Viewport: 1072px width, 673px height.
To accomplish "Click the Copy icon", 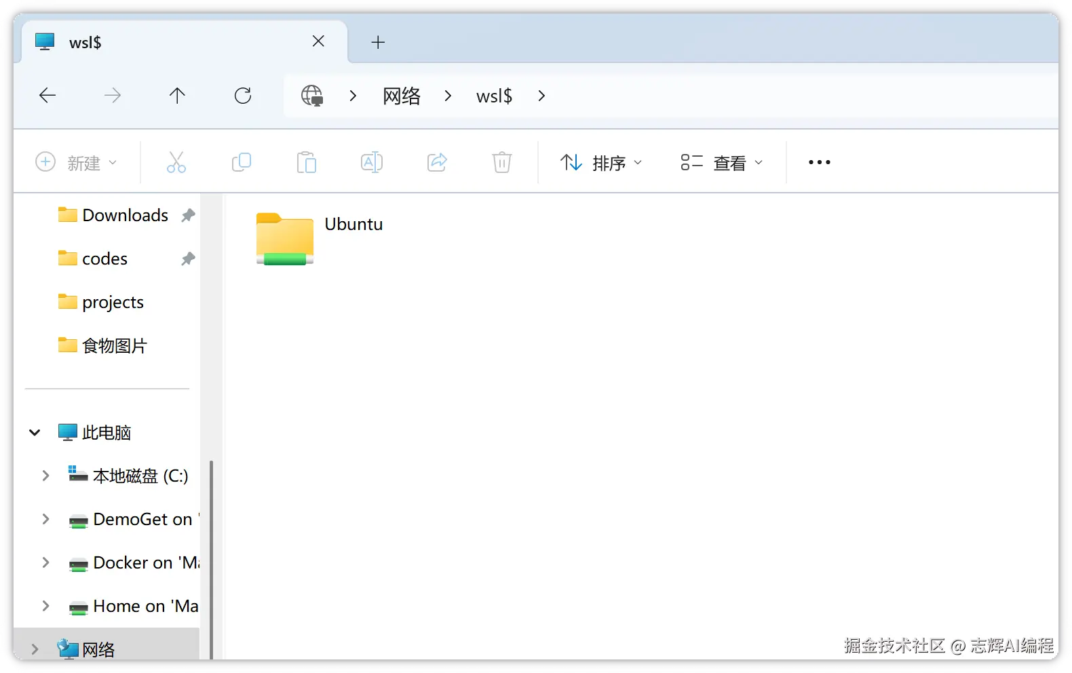I will tap(242, 163).
